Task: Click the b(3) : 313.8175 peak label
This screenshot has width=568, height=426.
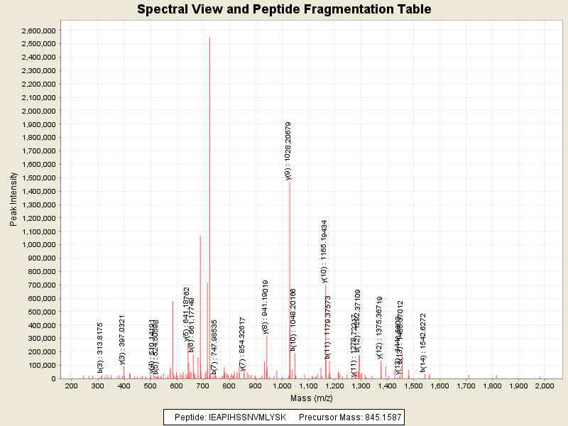Action: pyautogui.click(x=100, y=348)
